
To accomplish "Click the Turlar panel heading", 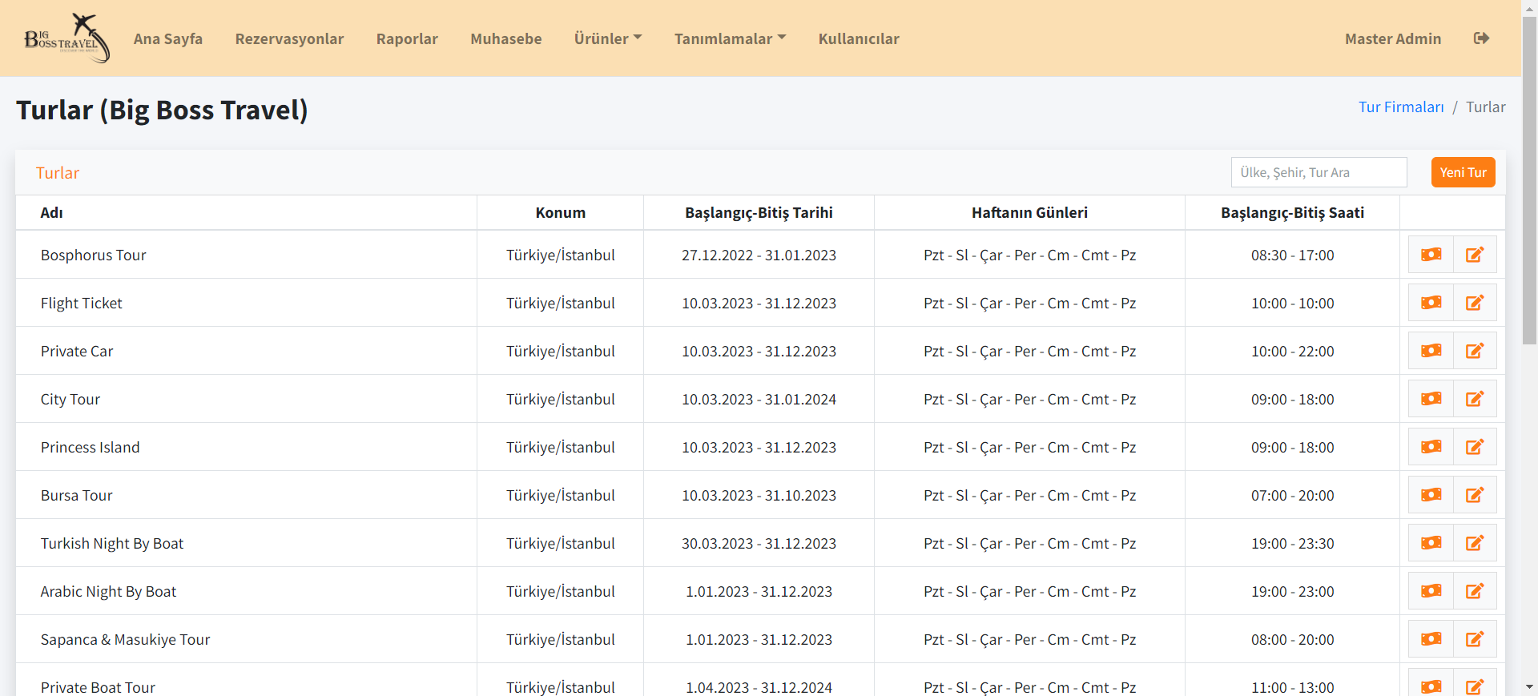I will tap(58, 172).
